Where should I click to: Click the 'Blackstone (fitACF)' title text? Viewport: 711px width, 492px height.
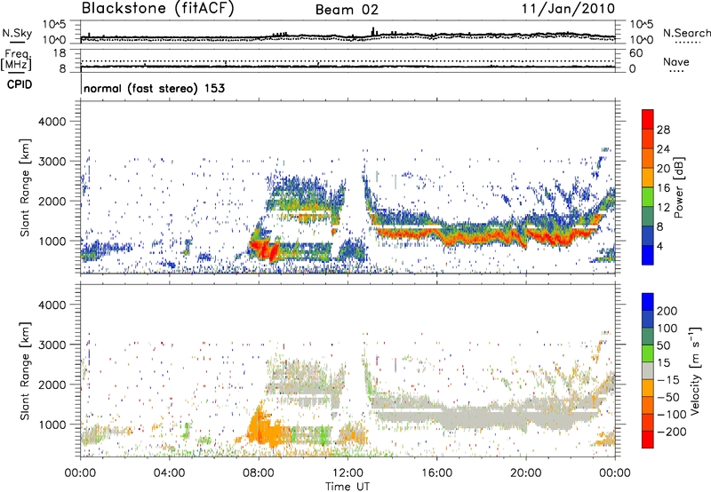pos(158,9)
